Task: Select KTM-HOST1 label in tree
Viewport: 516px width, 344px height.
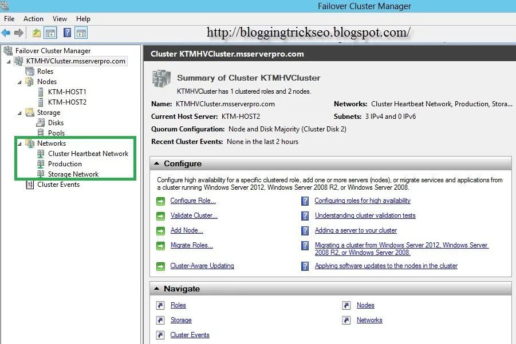Action: pyautogui.click(x=67, y=92)
